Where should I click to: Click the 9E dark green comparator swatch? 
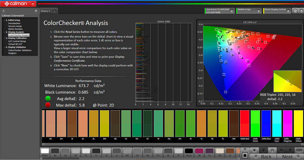point(147,124)
